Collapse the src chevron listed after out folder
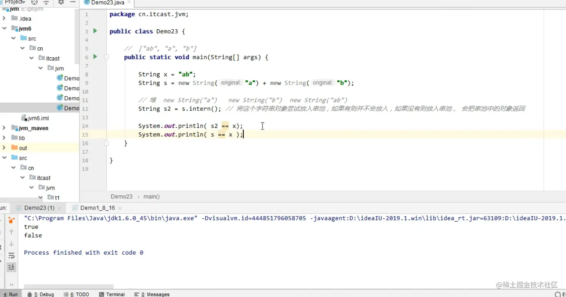Viewport: 566px width, 297px height. click(x=4, y=158)
